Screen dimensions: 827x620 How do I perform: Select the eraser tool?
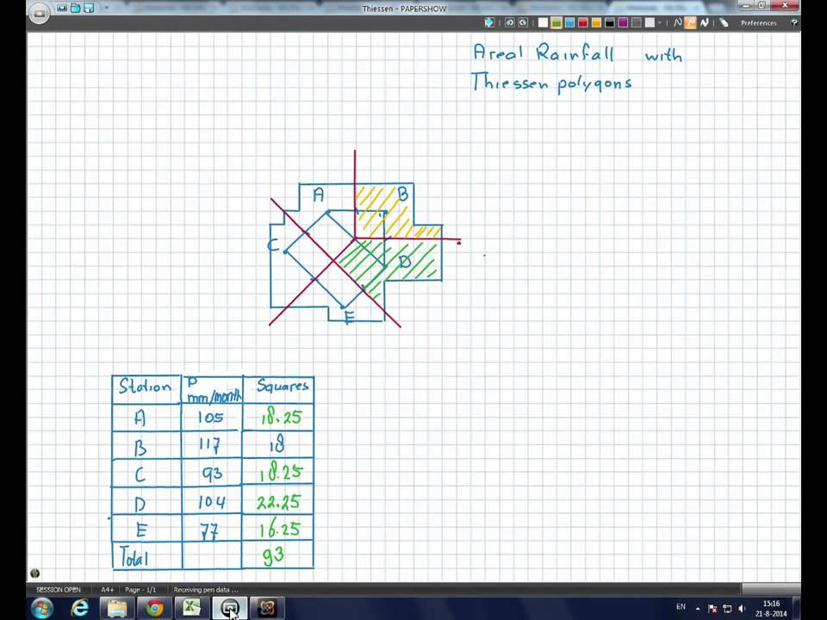724,22
